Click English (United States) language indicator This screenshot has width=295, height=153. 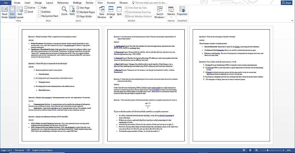[42, 150]
